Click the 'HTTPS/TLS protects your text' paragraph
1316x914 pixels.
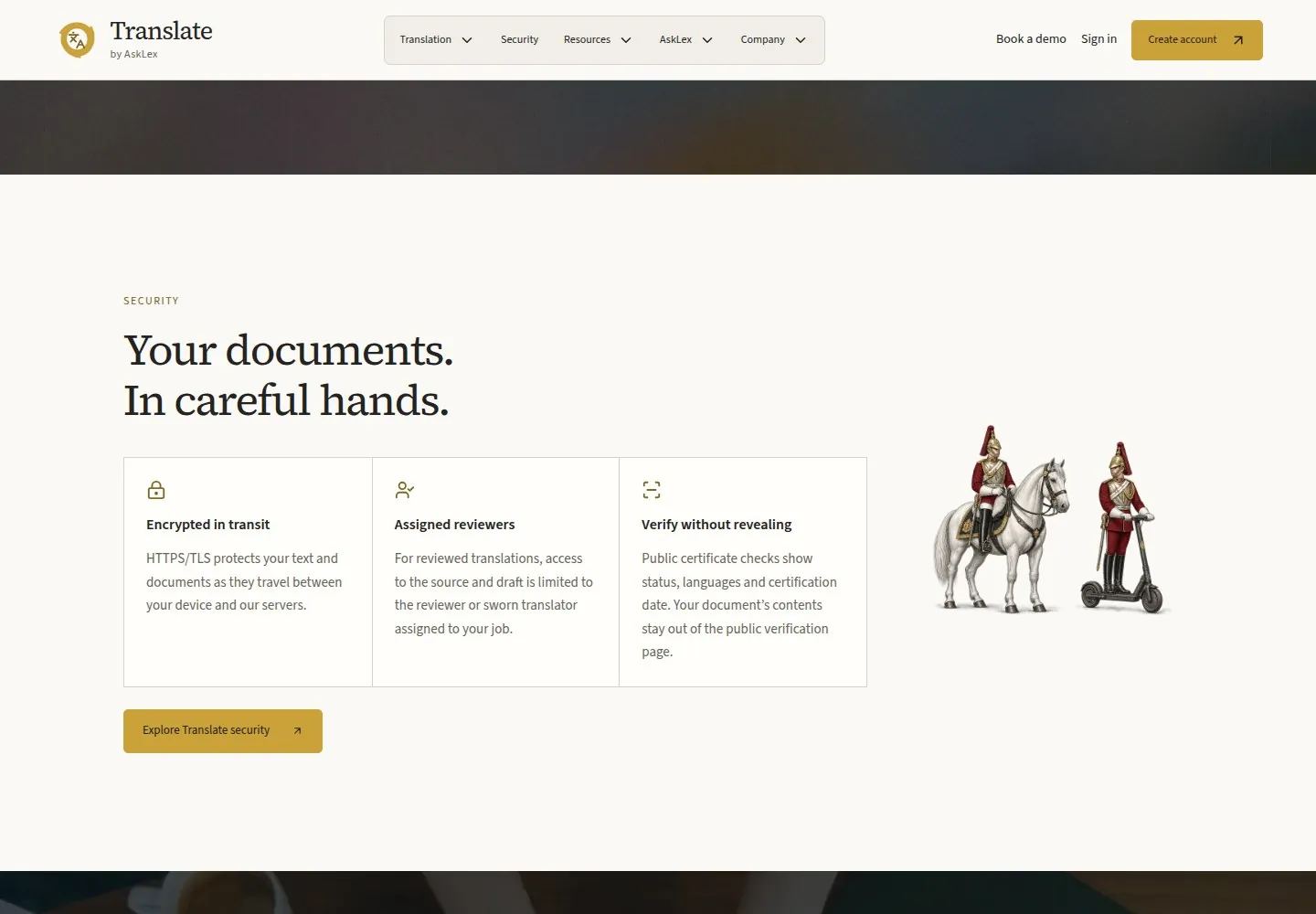pyautogui.click(x=244, y=581)
